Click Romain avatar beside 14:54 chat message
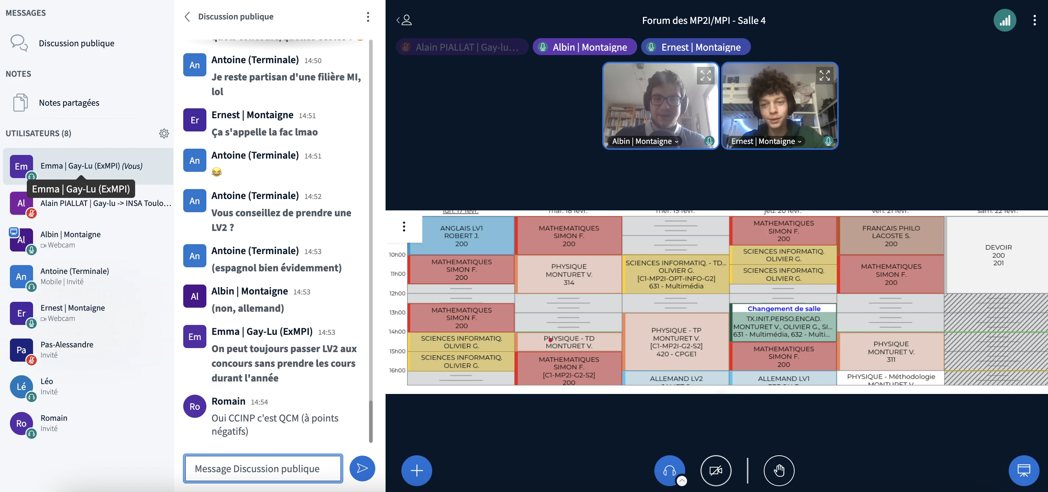Screen dimensions: 1048x492 (x=195, y=406)
